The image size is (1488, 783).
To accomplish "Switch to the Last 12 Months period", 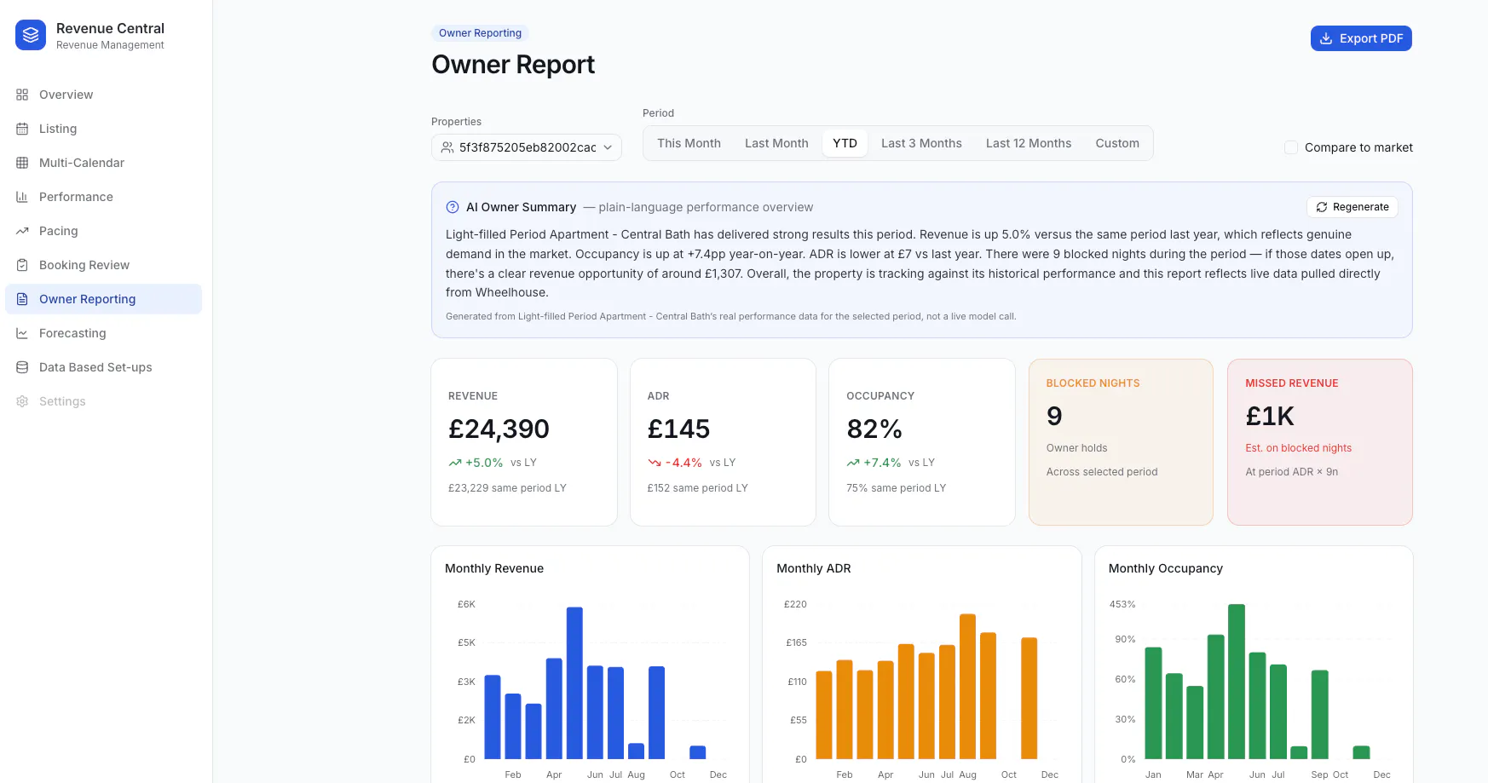I will point(1029,143).
